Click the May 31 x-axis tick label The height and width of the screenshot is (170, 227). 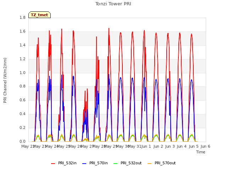pyautogui.click(x=134, y=146)
